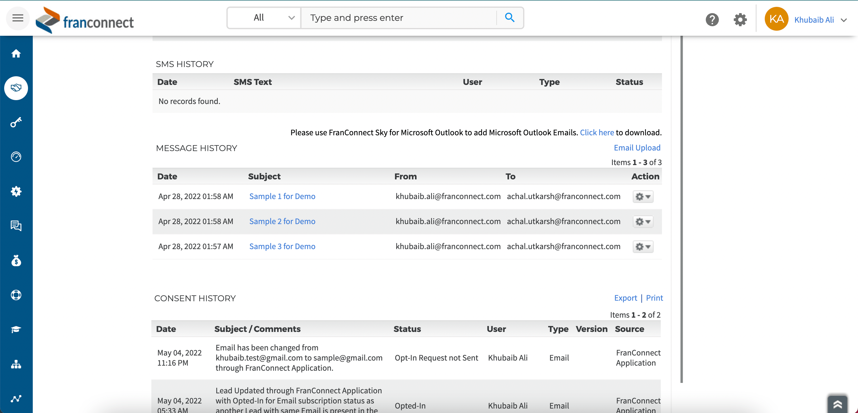Open the line chart analytics icon
The width and height of the screenshot is (858, 413).
click(x=16, y=399)
